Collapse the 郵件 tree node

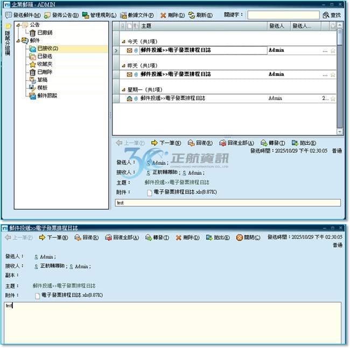(18, 41)
